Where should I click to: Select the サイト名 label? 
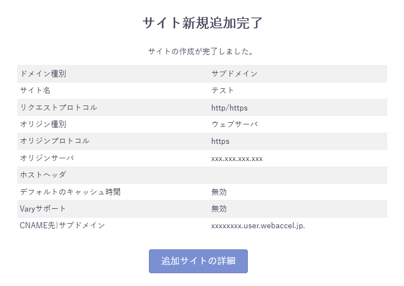[35, 91]
